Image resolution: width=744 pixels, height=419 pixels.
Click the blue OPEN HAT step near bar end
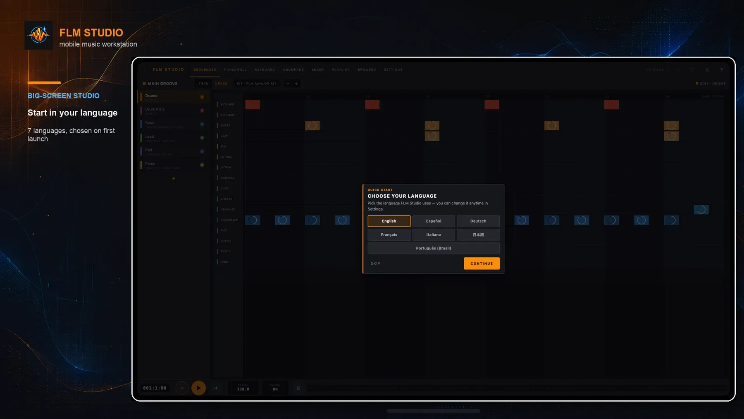[x=701, y=210]
